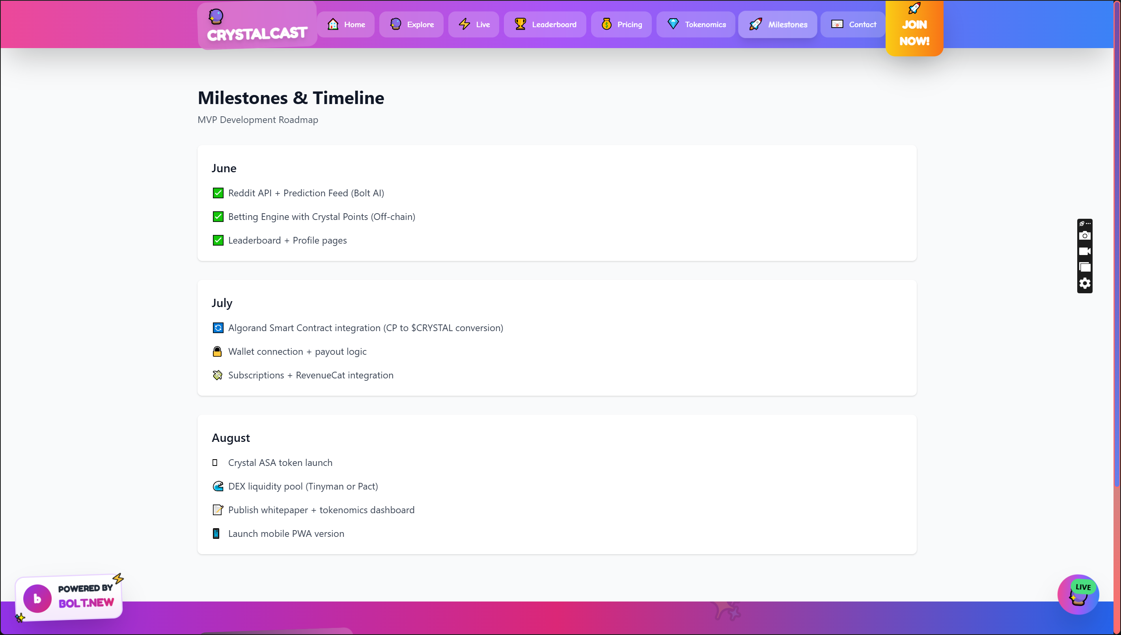Open the Leaderboard page
1121x635 pixels.
pos(545,24)
